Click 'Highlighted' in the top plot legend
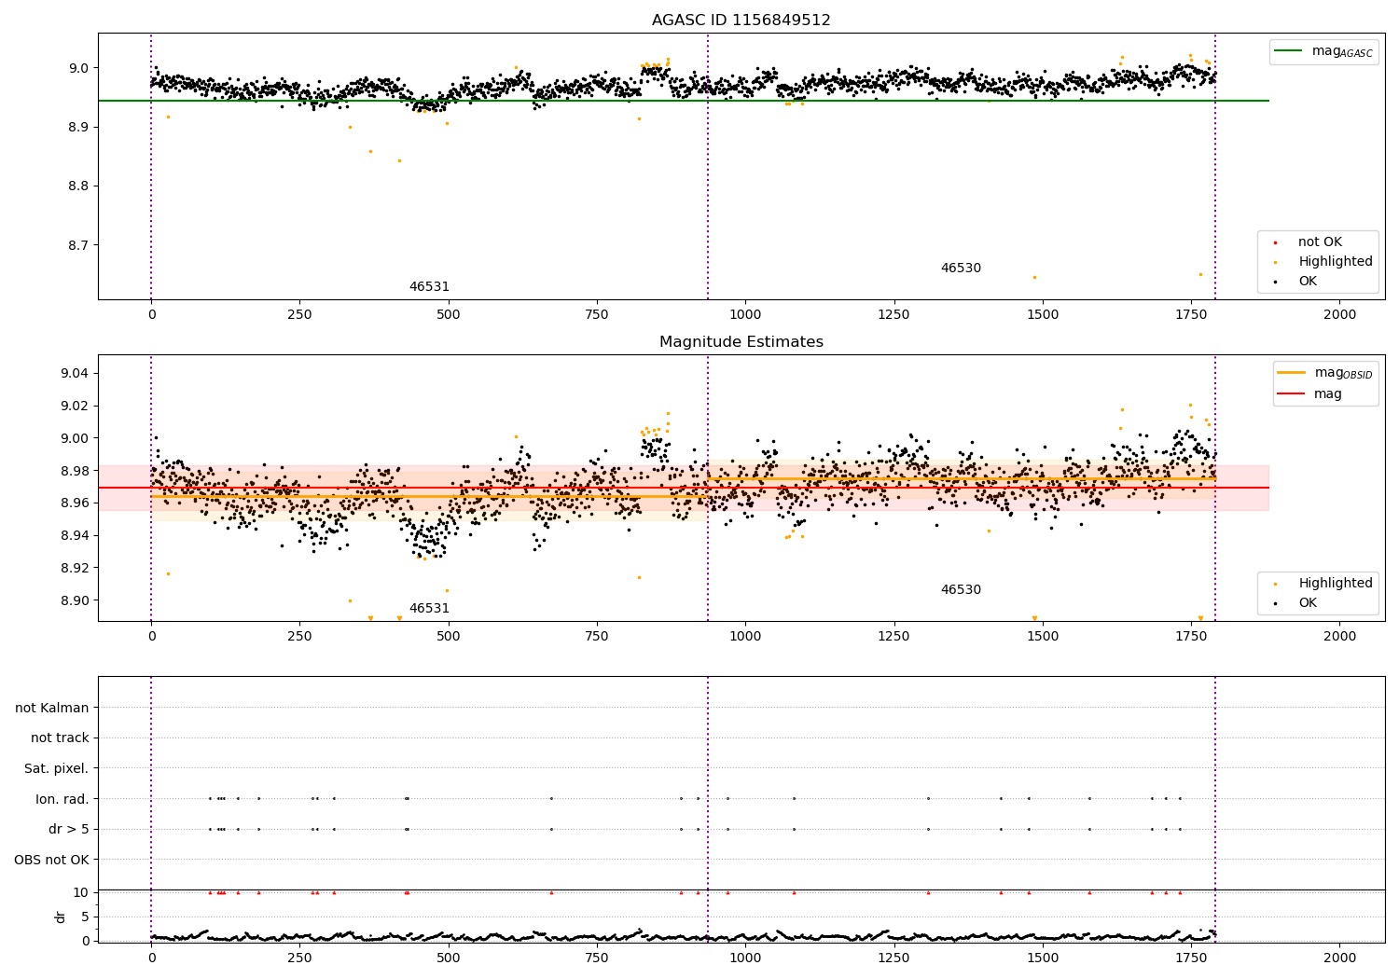The image size is (1399, 979). tap(1336, 262)
